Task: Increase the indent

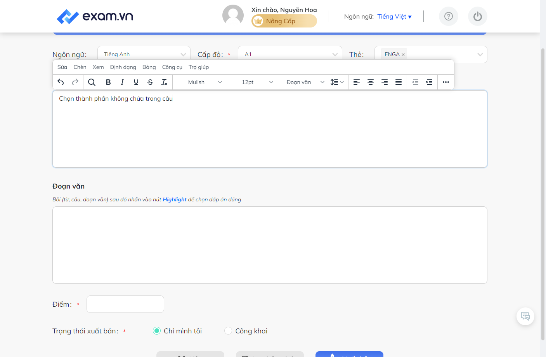Action: pyautogui.click(x=429, y=82)
